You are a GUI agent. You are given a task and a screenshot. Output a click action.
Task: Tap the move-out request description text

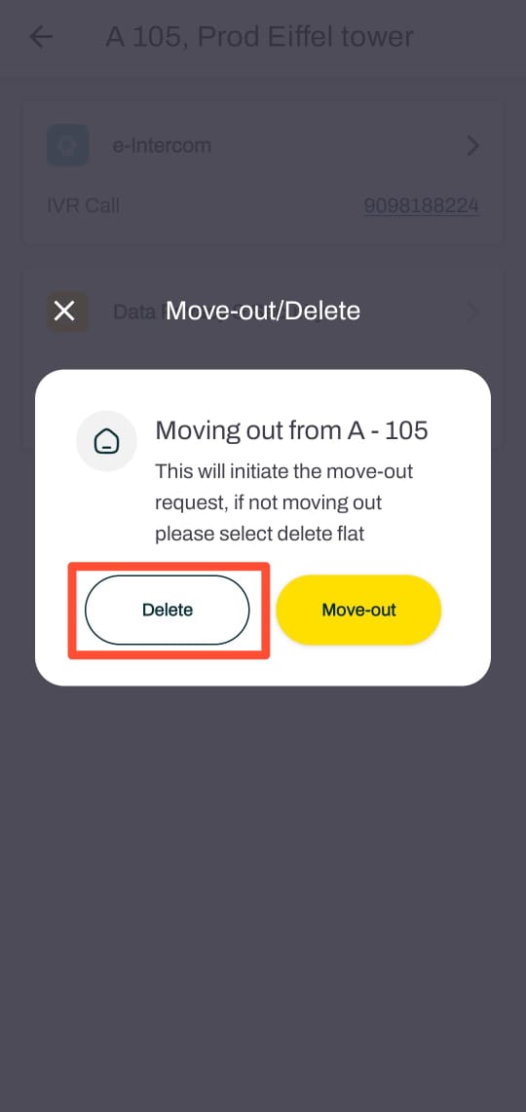pyautogui.click(x=283, y=502)
